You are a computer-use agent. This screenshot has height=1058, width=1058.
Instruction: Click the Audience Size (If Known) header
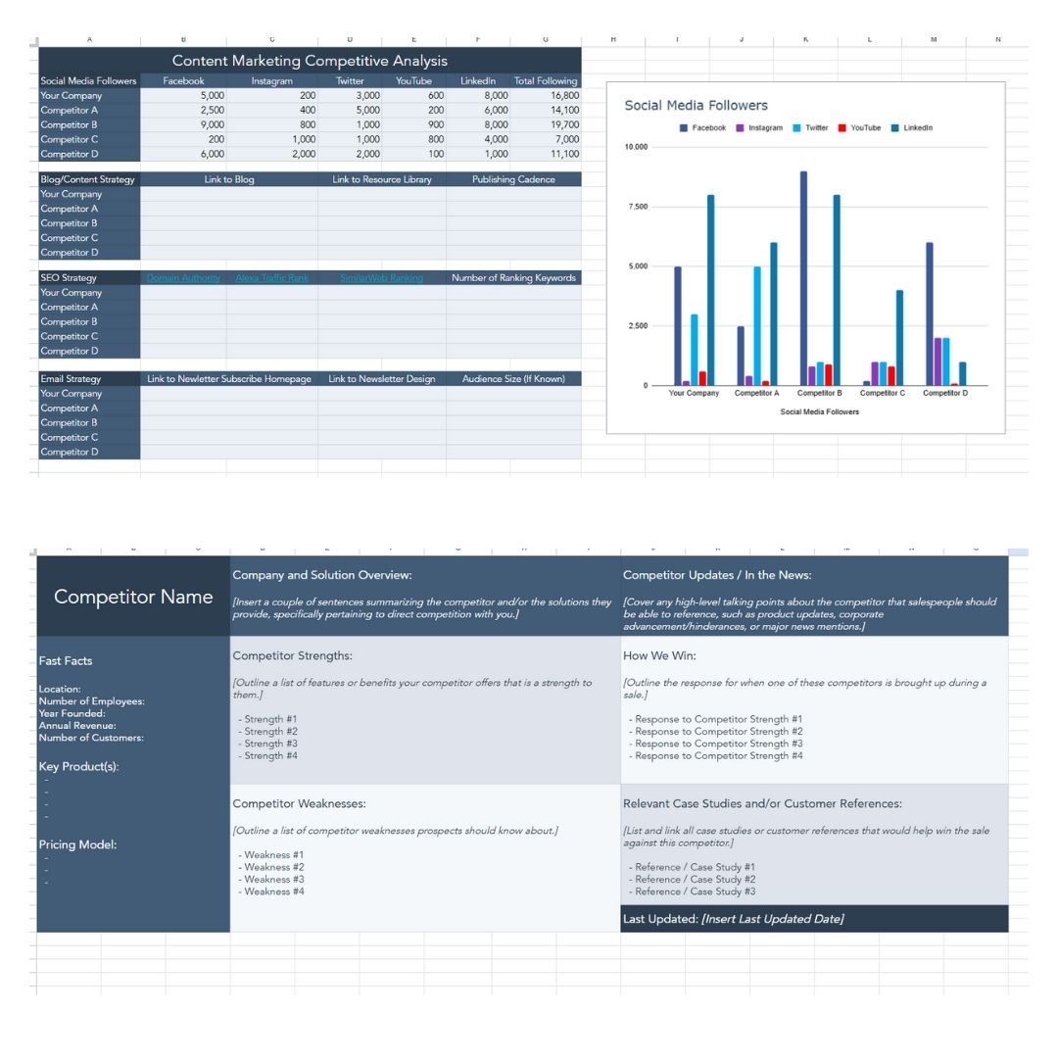pos(513,379)
